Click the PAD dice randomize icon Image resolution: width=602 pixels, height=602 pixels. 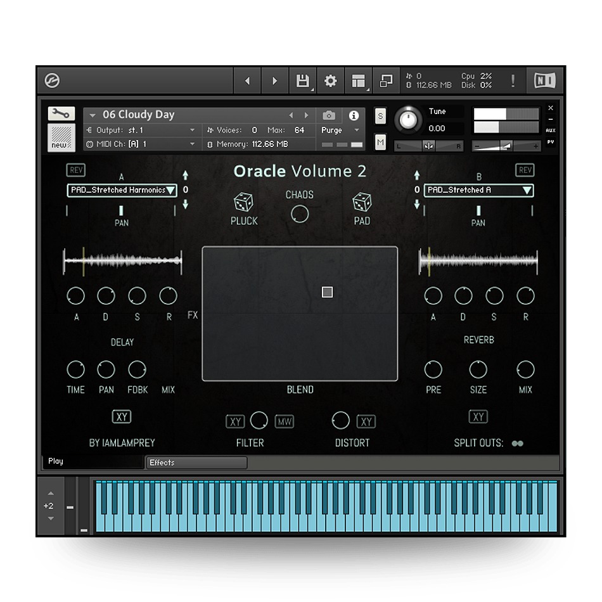[x=362, y=203]
